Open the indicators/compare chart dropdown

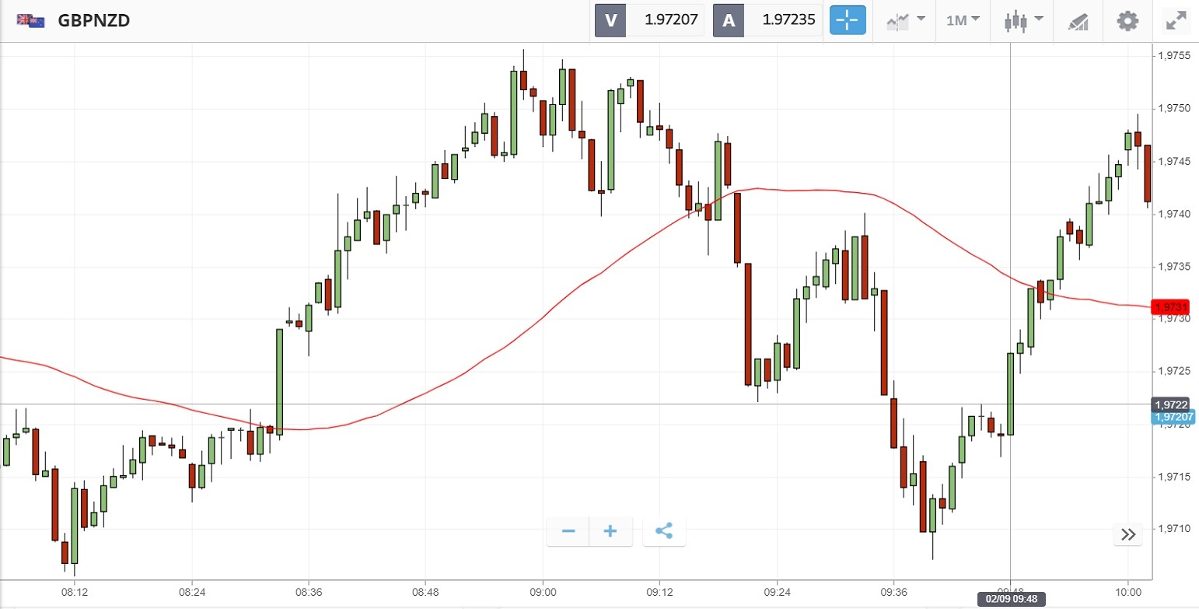[x=905, y=21]
